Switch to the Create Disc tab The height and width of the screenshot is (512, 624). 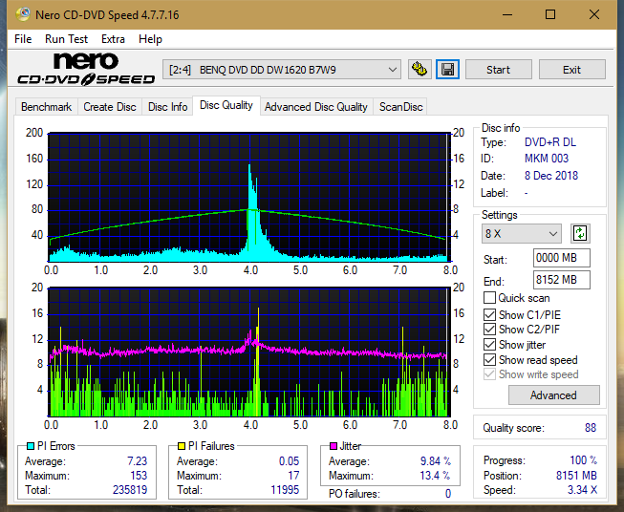tap(110, 107)
